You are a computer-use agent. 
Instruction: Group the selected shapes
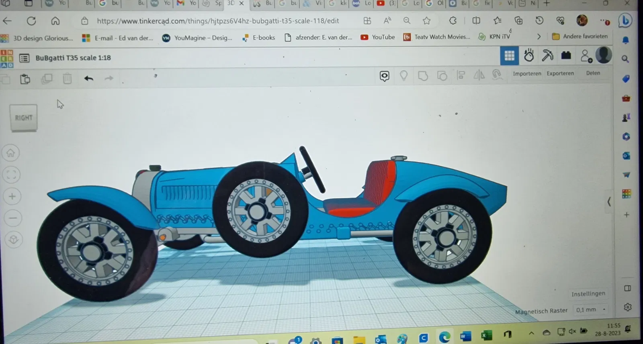pos(423,75)
